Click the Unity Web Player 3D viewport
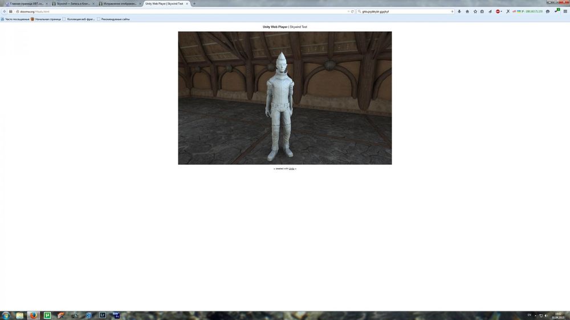The height and width of the screenshot is (320, 570). [285, 98]
